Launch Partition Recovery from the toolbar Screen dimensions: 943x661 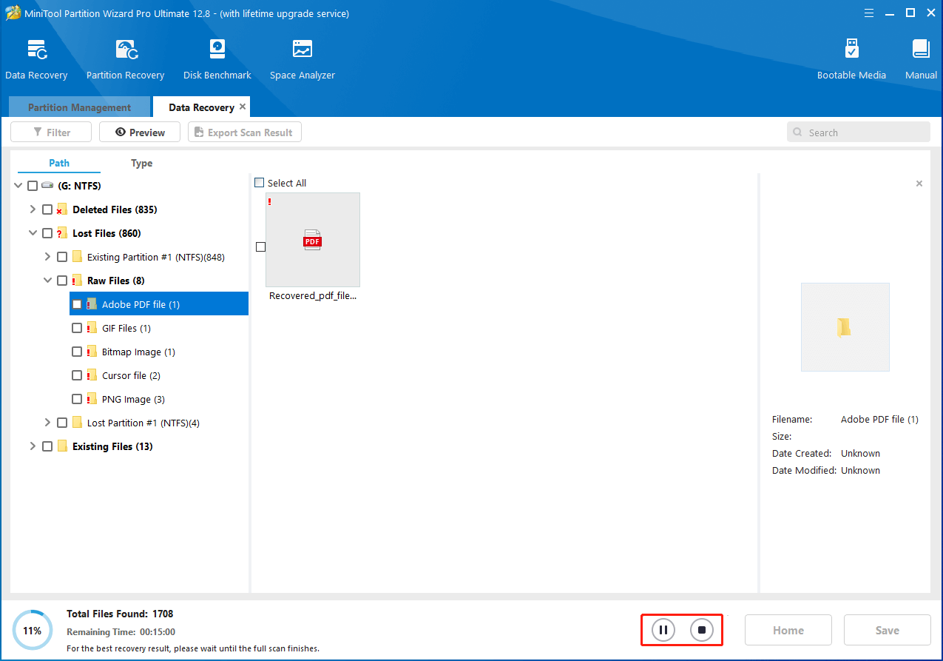126,50
